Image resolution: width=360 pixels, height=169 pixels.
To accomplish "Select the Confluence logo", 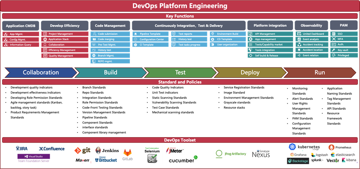I will [51, 148].
